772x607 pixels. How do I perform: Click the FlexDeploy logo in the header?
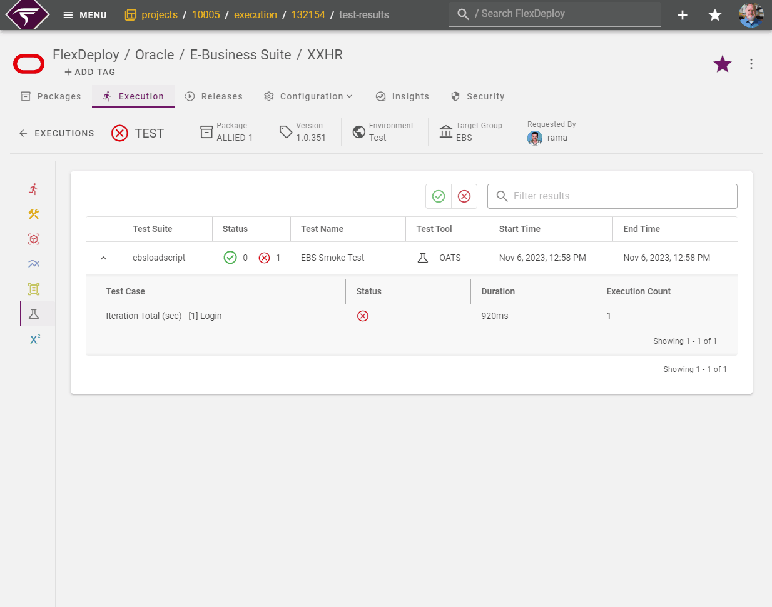[x=27, y=14]
